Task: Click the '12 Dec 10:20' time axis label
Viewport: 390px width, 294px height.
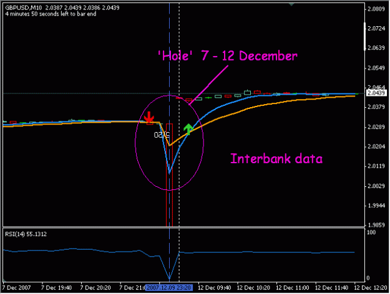Action: (x=253, y=288)
